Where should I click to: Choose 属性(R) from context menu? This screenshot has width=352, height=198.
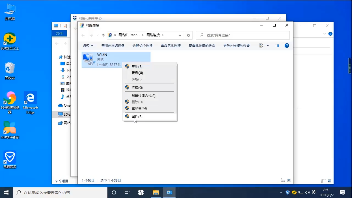tap(137, 117)
